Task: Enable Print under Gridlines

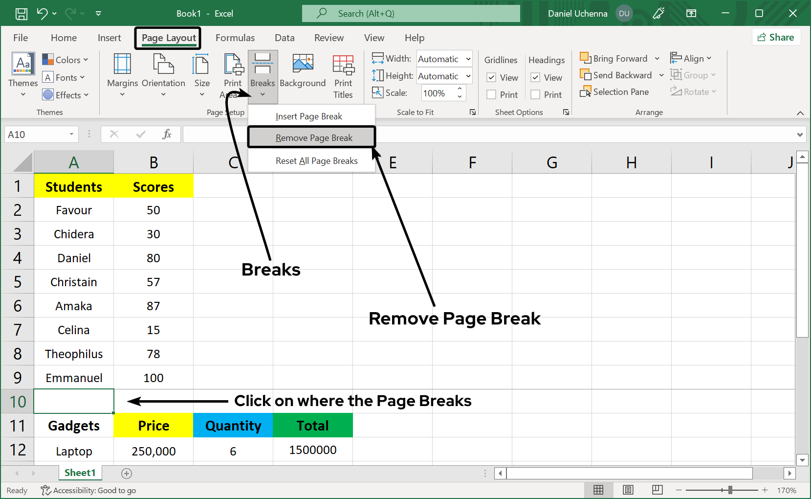Action: coord(491,94)
